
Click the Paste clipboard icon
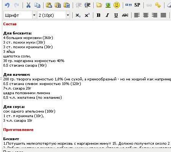[49, 5]
